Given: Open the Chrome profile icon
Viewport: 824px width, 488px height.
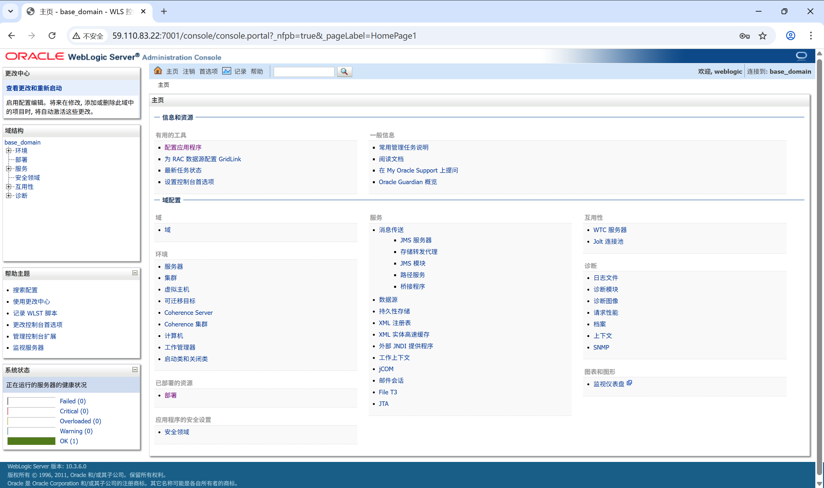Looking at the screenshot, I should pyautogui.click(x=791, y=35).
